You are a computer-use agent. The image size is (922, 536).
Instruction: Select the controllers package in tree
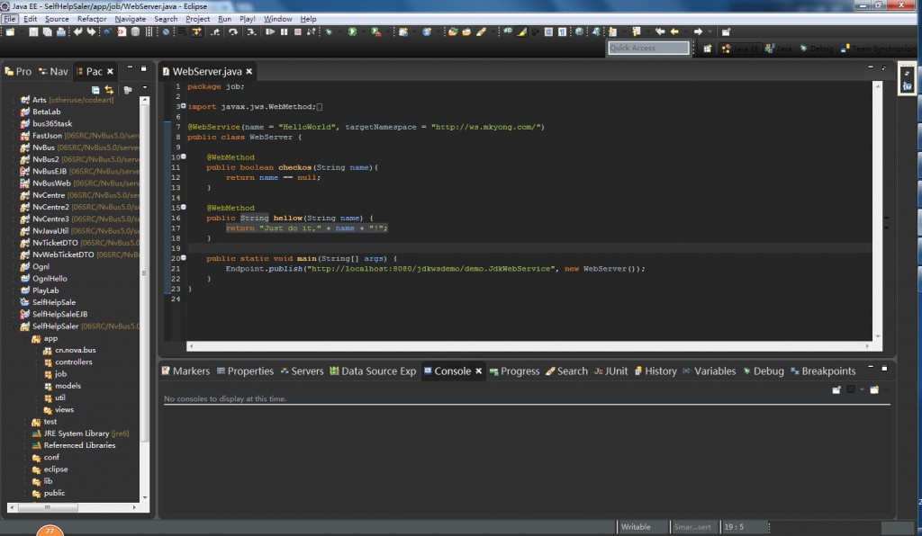click(x=68, y=362)
